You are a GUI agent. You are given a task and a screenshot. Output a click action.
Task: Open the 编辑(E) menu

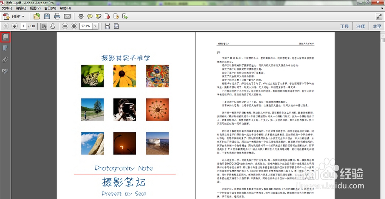tap(21, 8)
